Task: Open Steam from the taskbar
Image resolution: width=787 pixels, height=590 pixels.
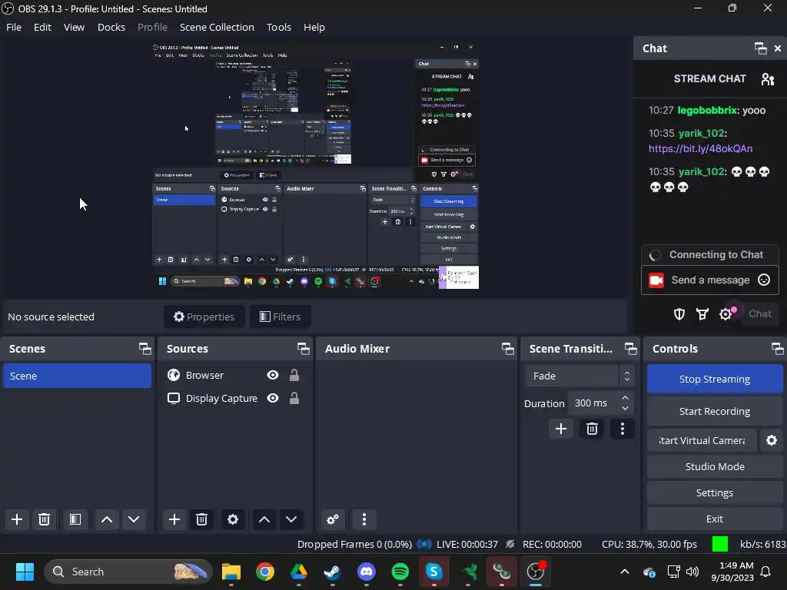Action: click(x=332, y=572)
